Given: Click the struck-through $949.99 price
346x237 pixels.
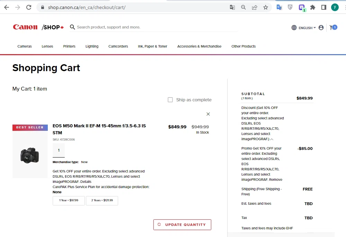Looking at the screenshot, I should pyautogui.click(x=200, y=127).
